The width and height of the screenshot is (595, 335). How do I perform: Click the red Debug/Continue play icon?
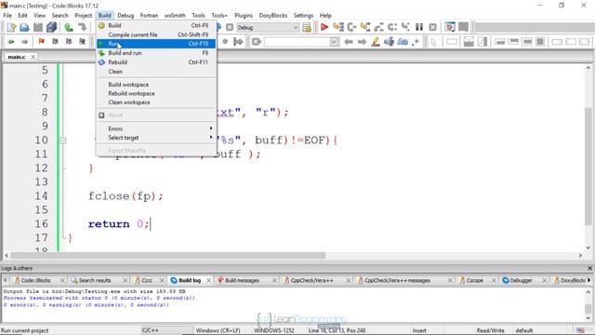[x=324, y=27]
